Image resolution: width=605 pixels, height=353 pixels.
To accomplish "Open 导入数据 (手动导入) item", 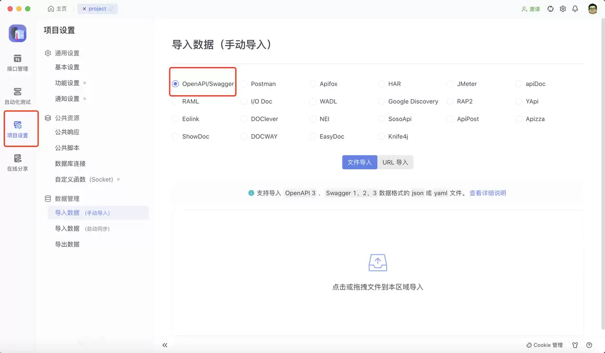I will pos(98,213).
